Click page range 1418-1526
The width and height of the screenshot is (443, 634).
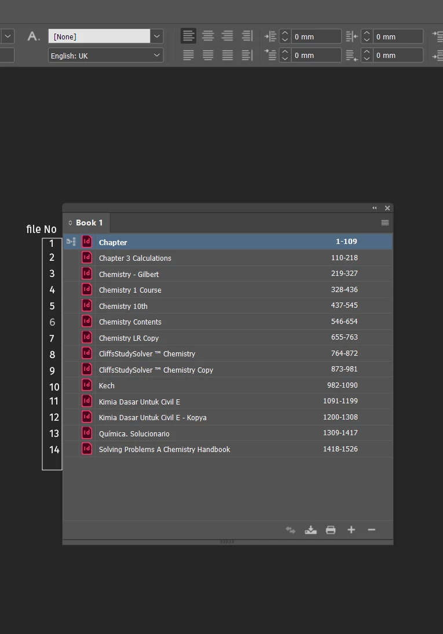pyautogui.click(x=341, y=449)
